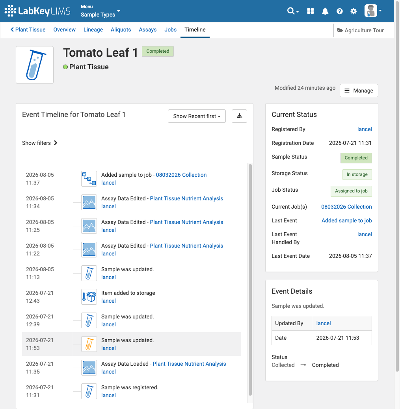Click the timeline list scrollbar

click(x=250, y=279)
